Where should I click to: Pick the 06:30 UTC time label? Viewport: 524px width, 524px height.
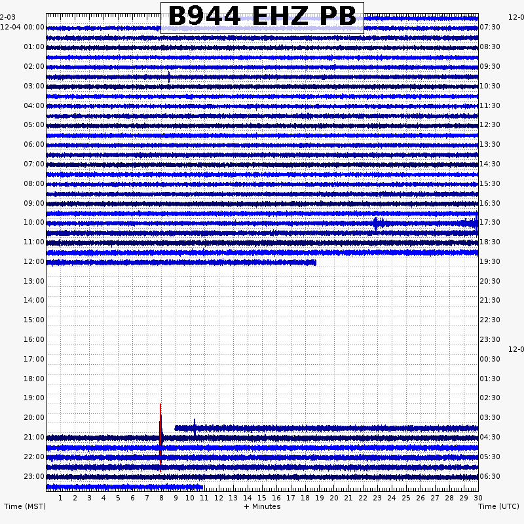click(x=490, y=476)
